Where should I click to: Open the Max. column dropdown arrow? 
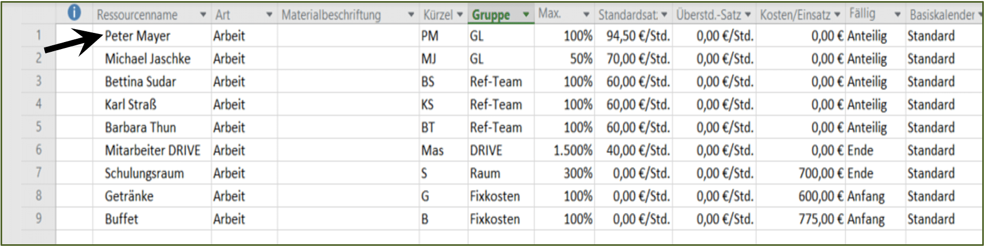click(586, 15)
